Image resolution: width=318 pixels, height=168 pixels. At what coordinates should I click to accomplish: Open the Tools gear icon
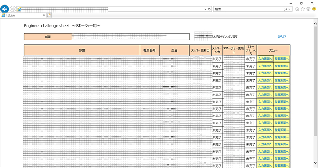[308, 9]
